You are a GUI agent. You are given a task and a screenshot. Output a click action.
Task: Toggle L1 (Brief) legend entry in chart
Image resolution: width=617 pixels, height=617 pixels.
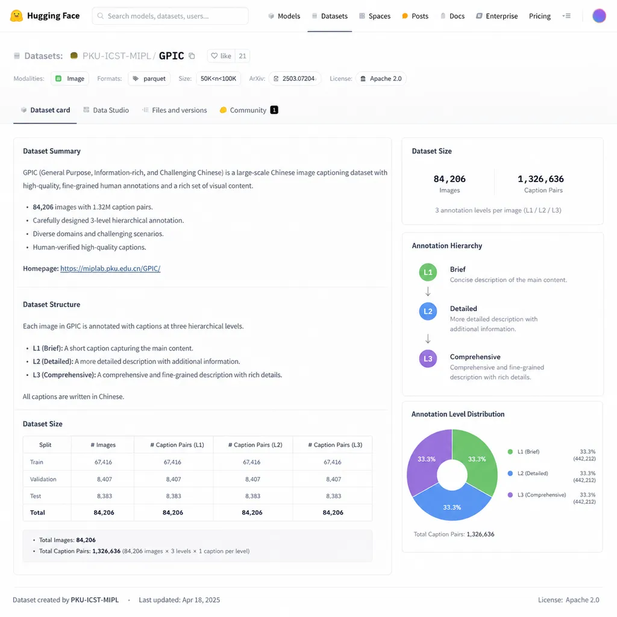pos(524,452)
